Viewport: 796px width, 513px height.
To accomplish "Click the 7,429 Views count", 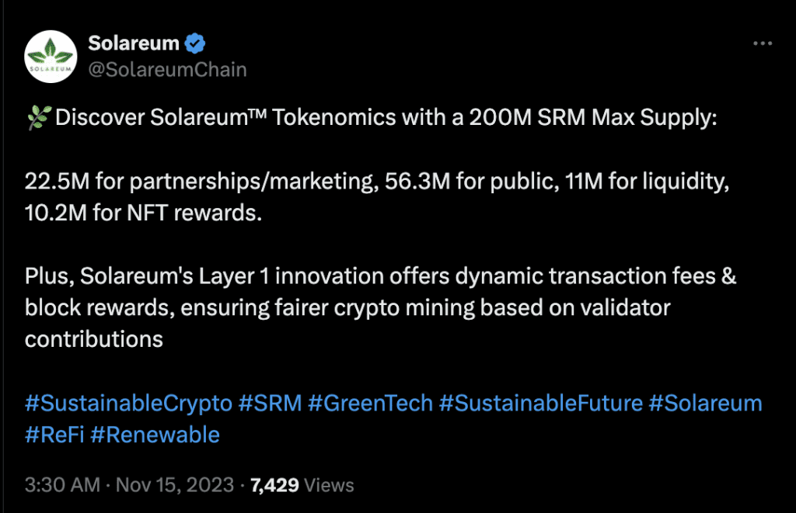I will click(x=275, y=485).
